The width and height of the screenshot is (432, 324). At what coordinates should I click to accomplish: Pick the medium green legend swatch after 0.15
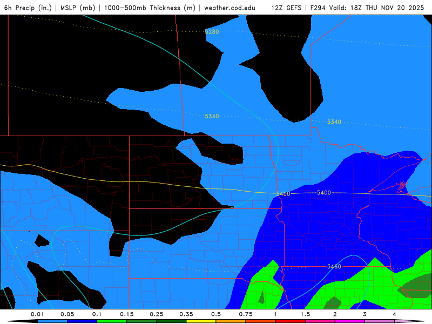point(141,321)
